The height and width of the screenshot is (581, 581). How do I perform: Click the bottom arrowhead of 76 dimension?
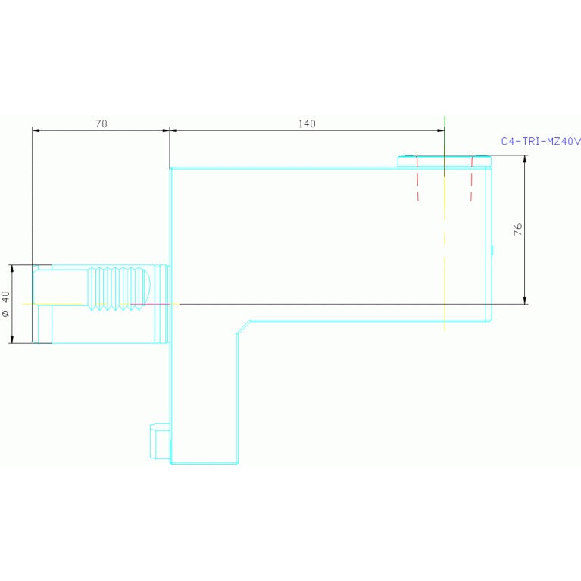[x=524, y=299]
